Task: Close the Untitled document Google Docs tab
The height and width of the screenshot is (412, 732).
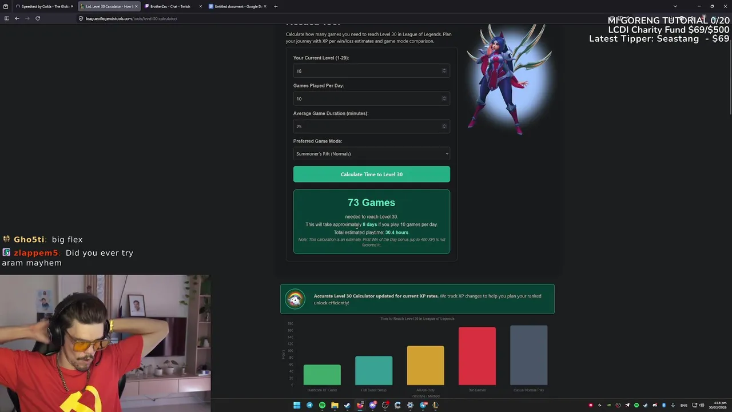Action: [265, 6]
